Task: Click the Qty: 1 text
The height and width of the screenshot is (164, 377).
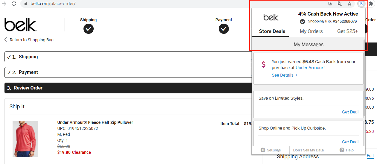Action: click(63, 140)
